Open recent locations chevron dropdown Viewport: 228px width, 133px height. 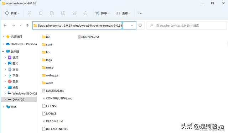point(21,25)
